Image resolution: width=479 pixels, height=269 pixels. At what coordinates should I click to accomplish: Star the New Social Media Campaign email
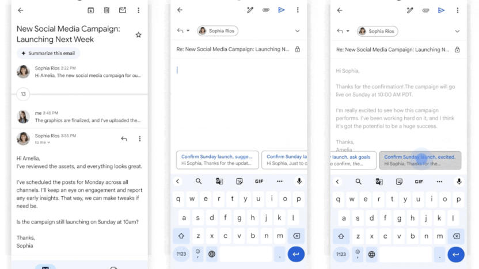138,35
